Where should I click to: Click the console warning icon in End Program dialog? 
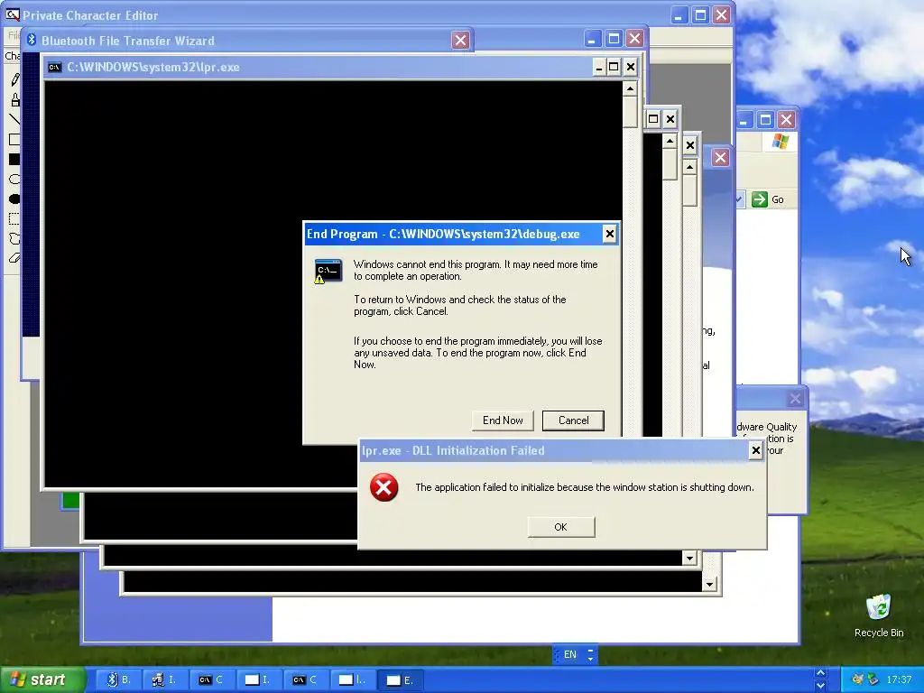[328, 271]
